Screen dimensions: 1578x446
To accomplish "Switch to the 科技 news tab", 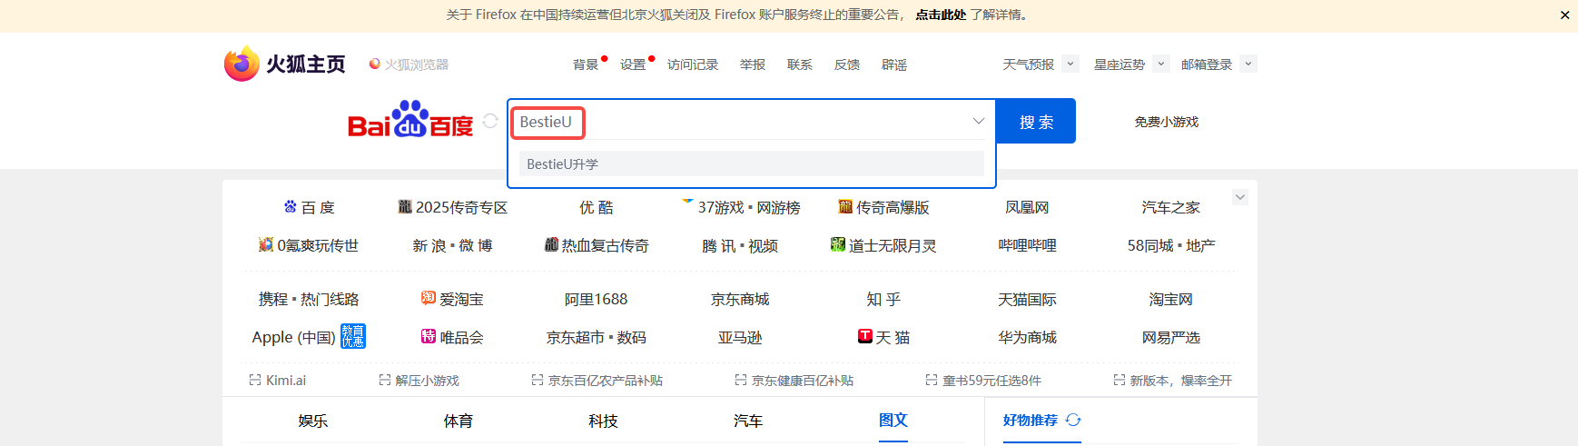I will (603, 421).
